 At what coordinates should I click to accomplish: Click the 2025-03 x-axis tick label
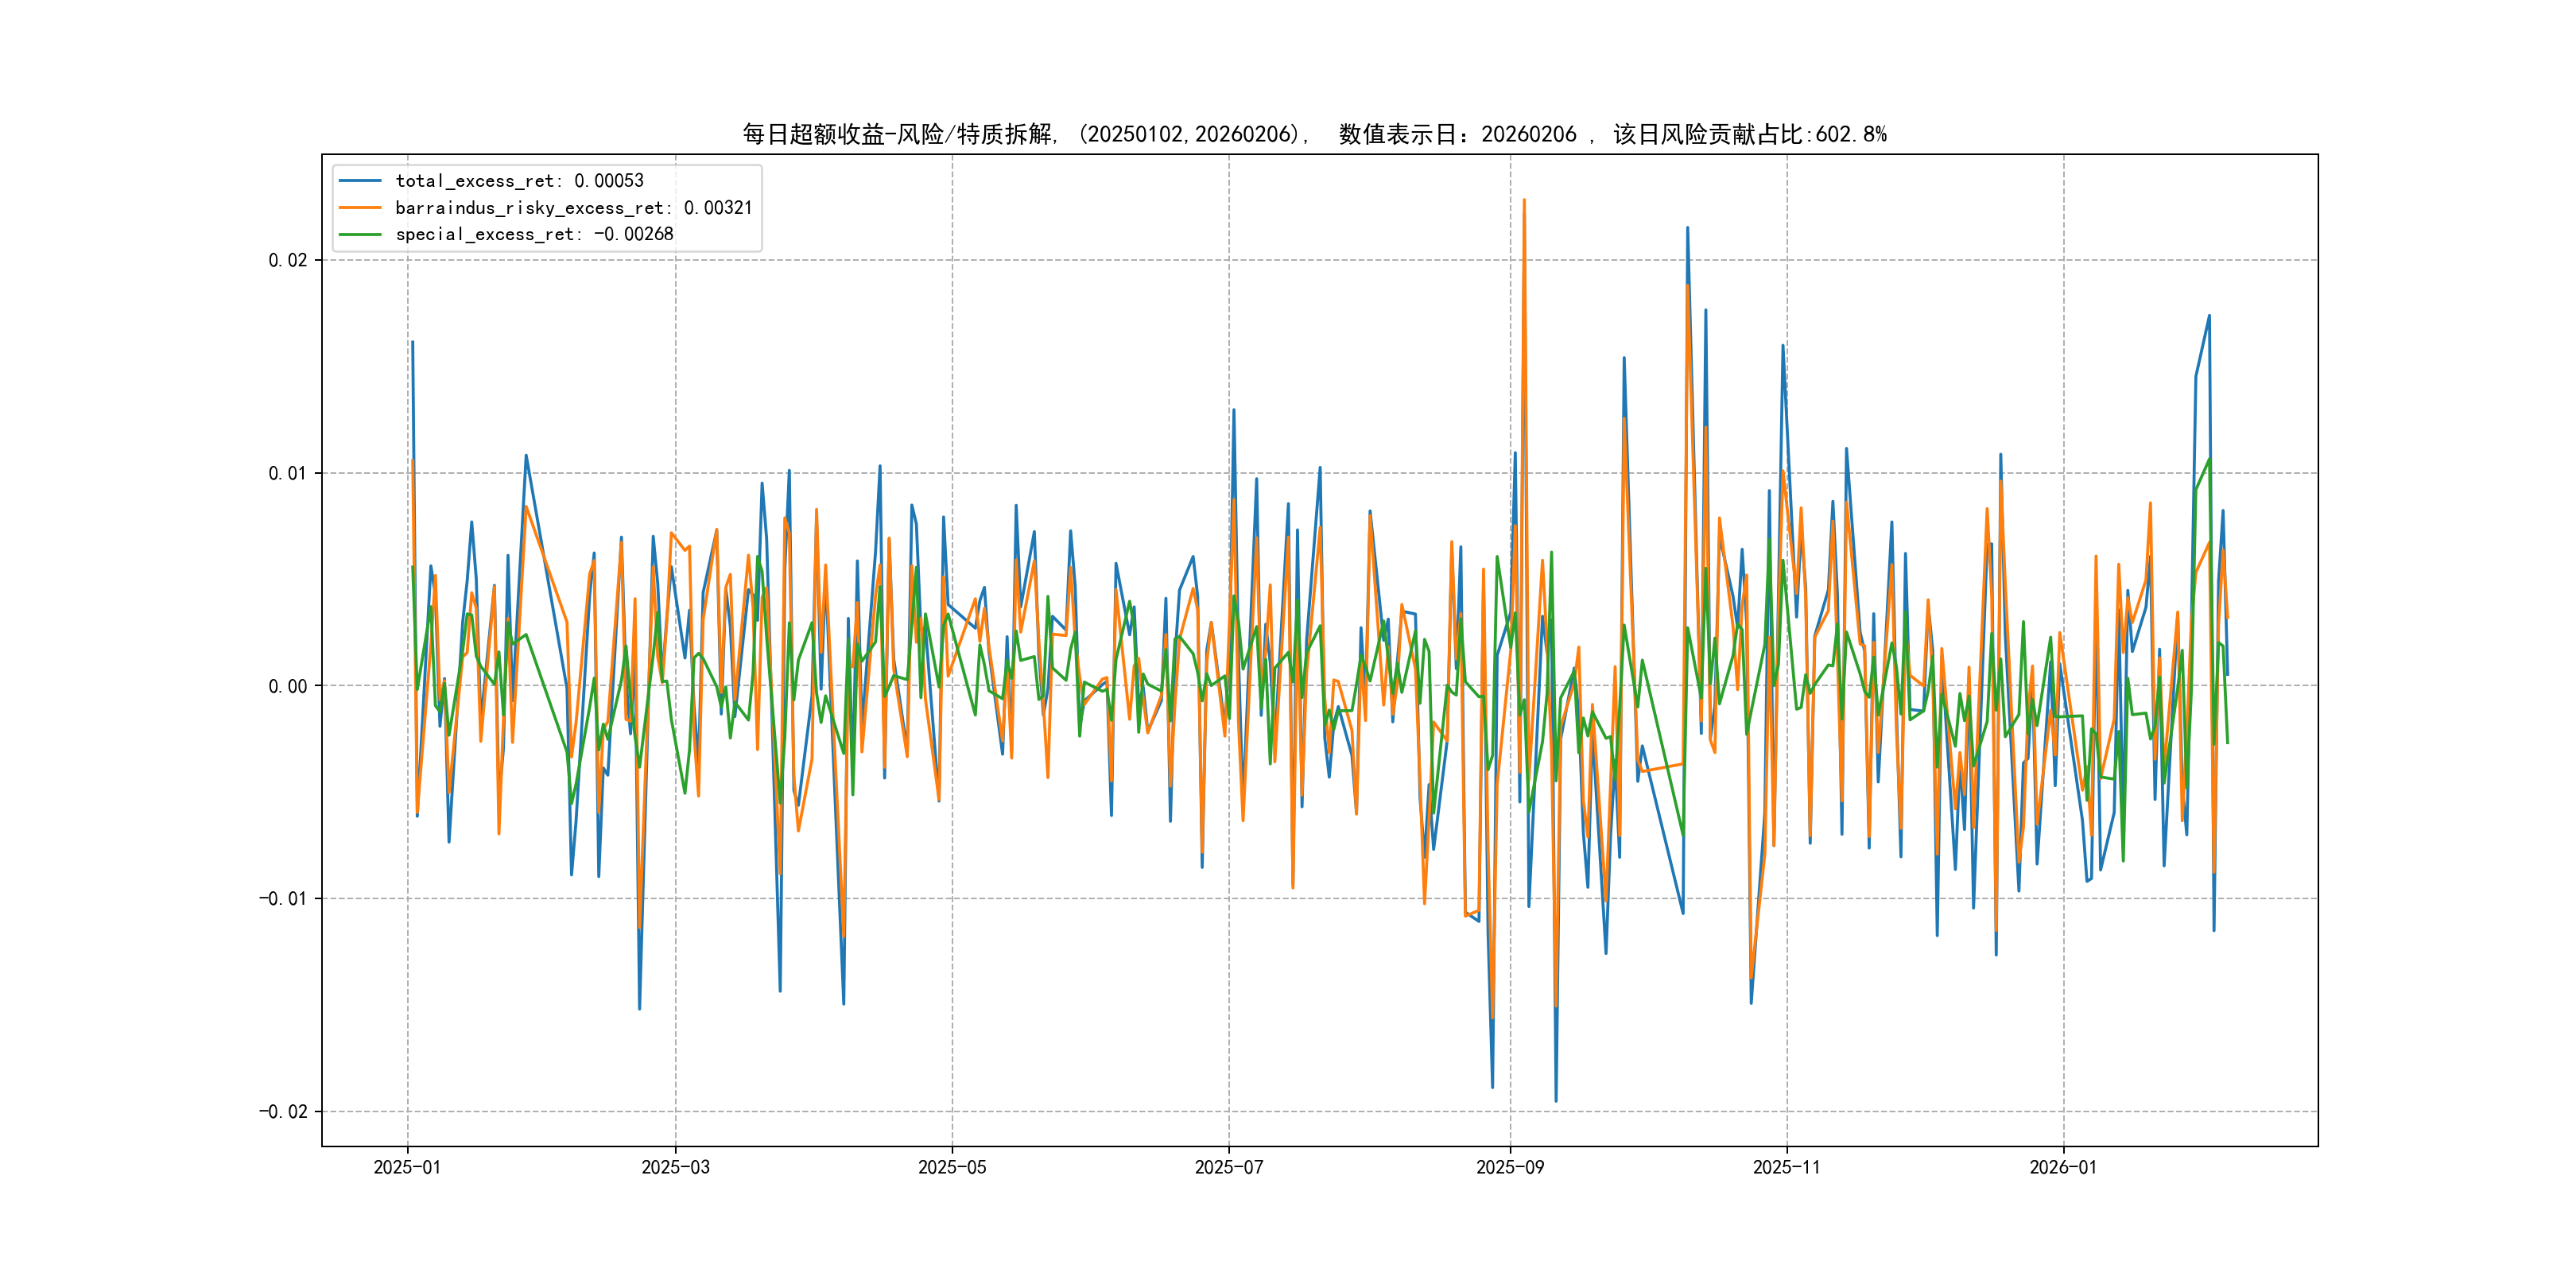pos(675,1168)
